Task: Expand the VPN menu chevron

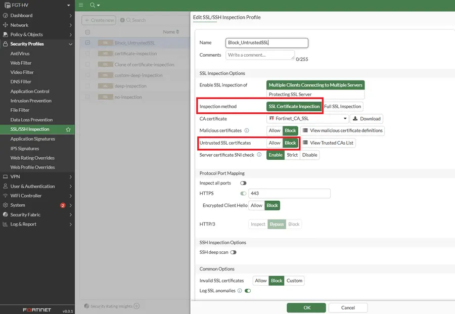Action: click(70, 177)
